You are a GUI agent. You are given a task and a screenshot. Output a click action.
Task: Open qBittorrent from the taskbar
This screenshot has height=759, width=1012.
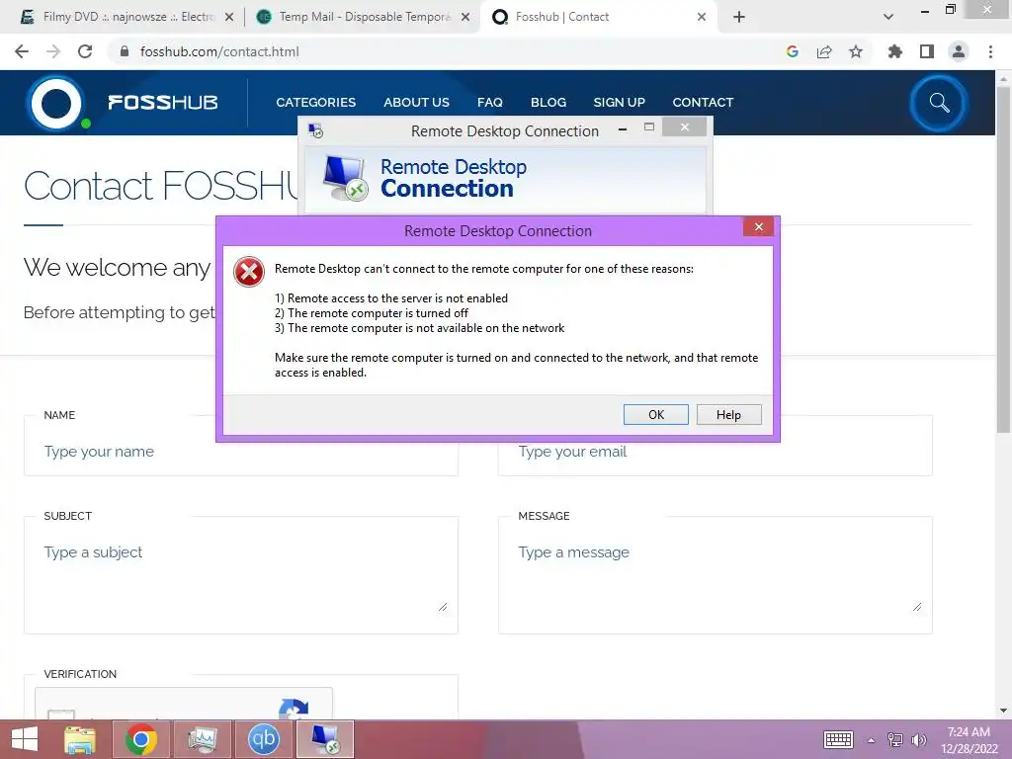point(263,739)
